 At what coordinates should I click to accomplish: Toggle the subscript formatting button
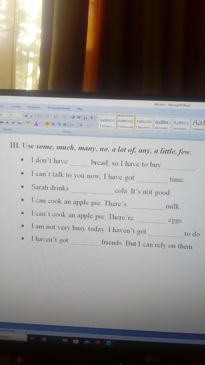pos(8,123)
